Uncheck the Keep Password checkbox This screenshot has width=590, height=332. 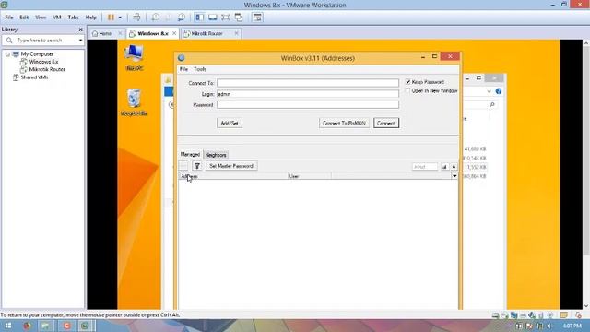click(x=407, y=82)
